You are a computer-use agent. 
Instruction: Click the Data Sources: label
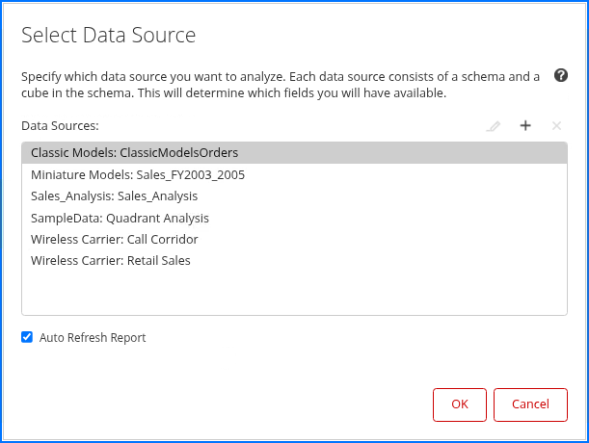coord(60,125)
